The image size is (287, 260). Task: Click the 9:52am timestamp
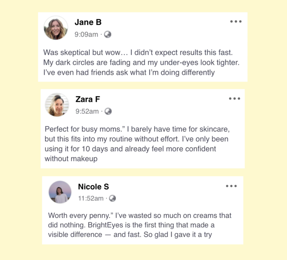click(87, 111)
